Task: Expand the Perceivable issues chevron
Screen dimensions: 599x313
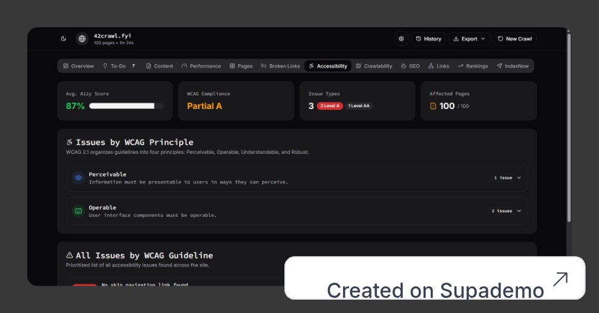Action: coord(519,178)
